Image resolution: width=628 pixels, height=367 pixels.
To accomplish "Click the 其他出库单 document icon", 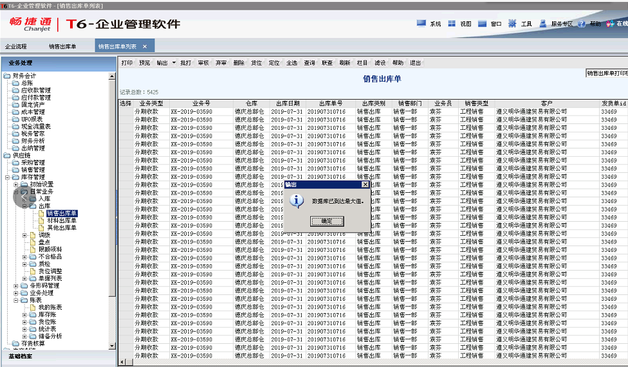I will pos(41,228).
